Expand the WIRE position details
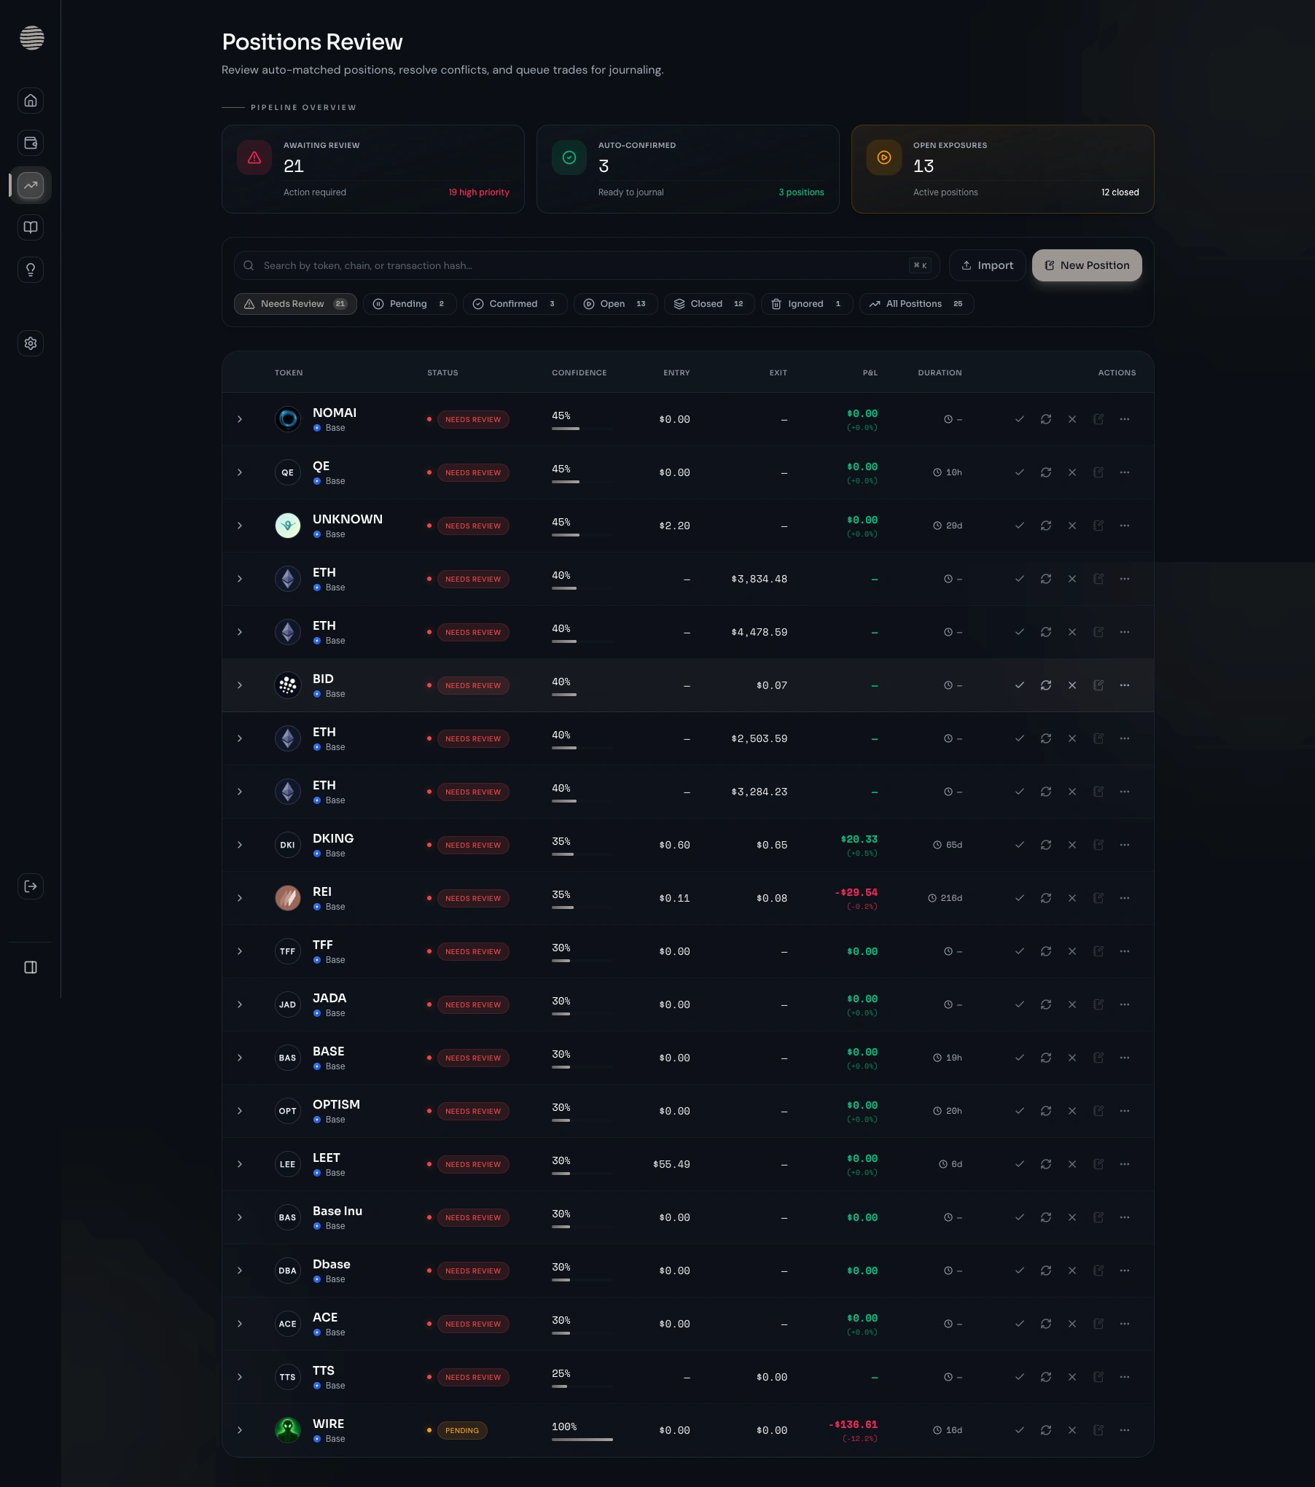 coord(239,1430)
